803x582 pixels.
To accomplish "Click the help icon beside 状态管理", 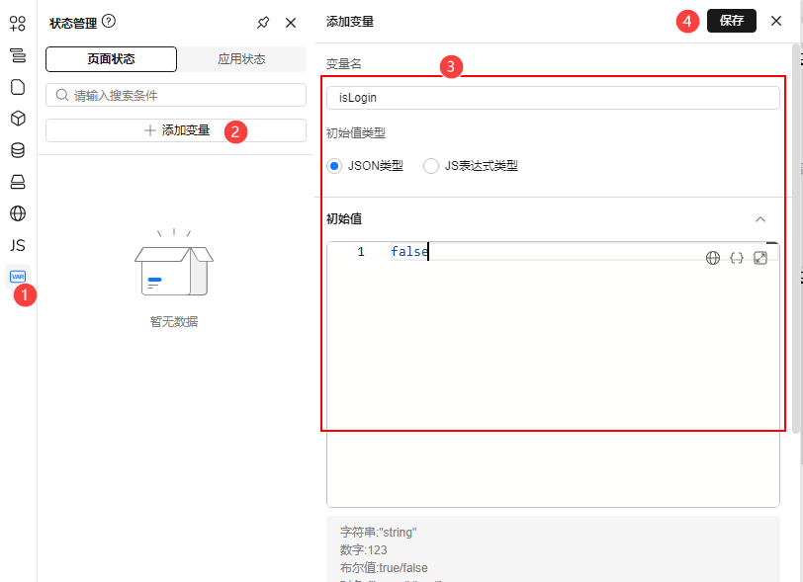I will (x=109, y=21).
